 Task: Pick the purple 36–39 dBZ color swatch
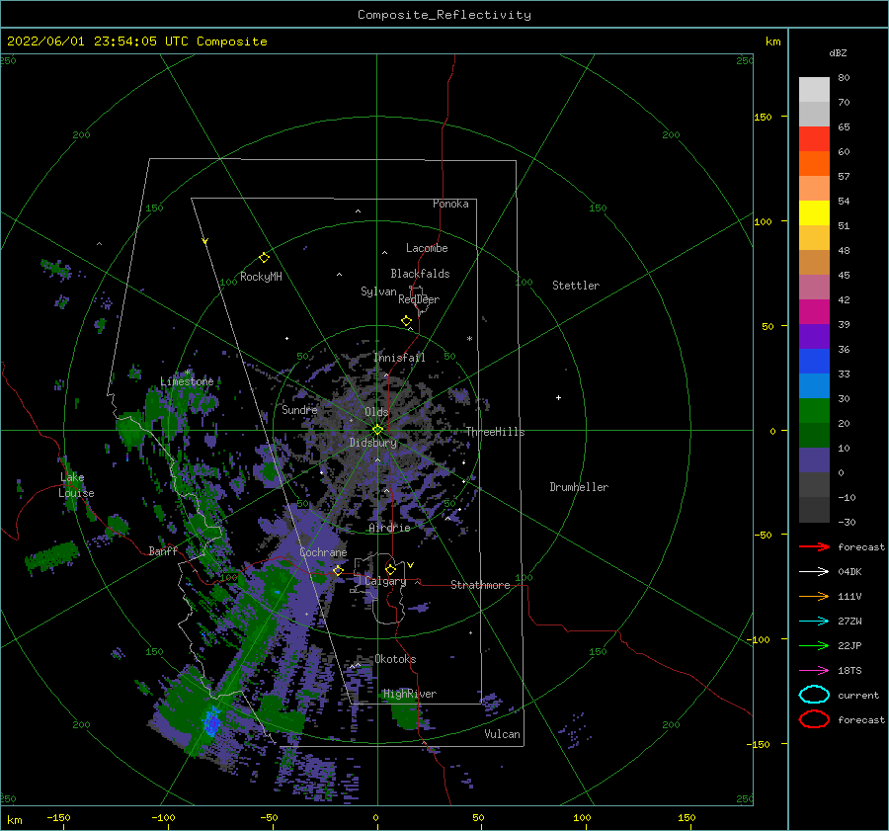(x=814, y=336)
